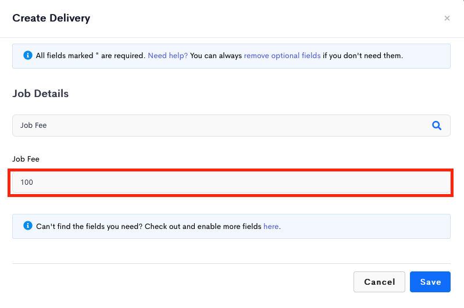Click the asterisk in the required notice
Screen dimensions: 464x308
pos(97,54)
